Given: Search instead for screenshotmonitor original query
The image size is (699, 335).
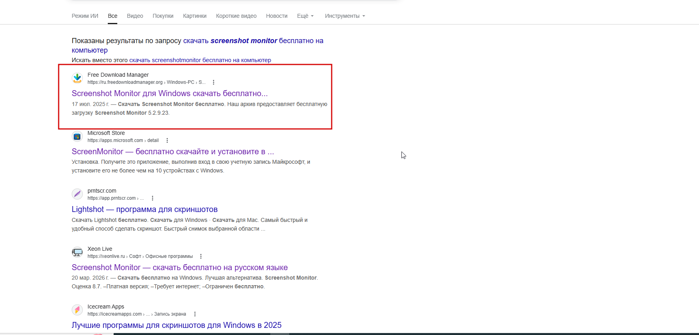Looking at the screenshot, I should coord(200,60).
